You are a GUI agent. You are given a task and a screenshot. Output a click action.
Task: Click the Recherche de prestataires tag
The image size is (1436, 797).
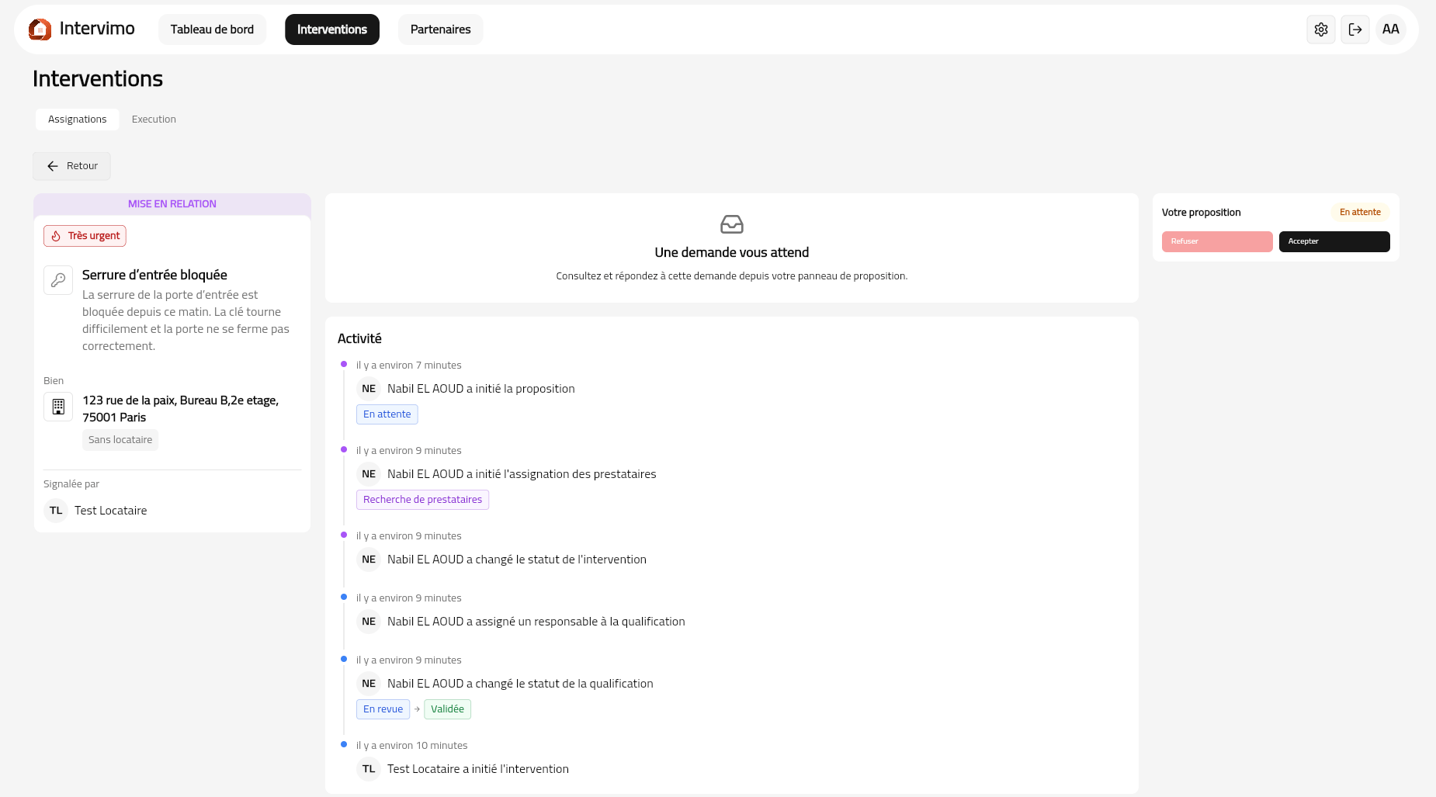[422, 500]
